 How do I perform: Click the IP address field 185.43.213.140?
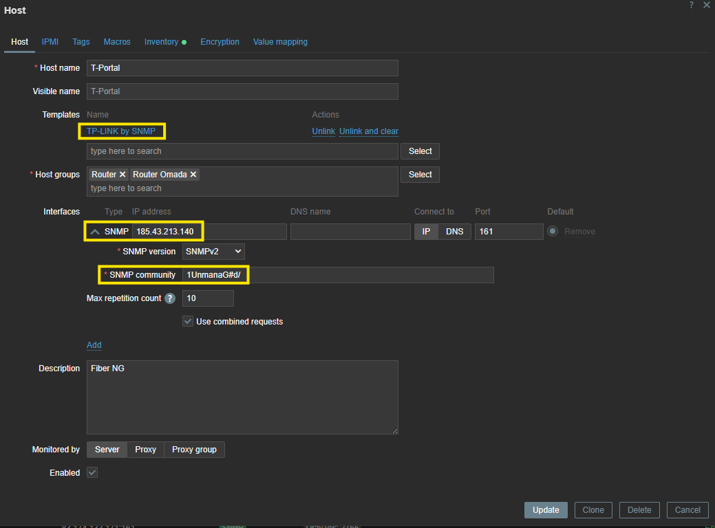pos(209,232)
